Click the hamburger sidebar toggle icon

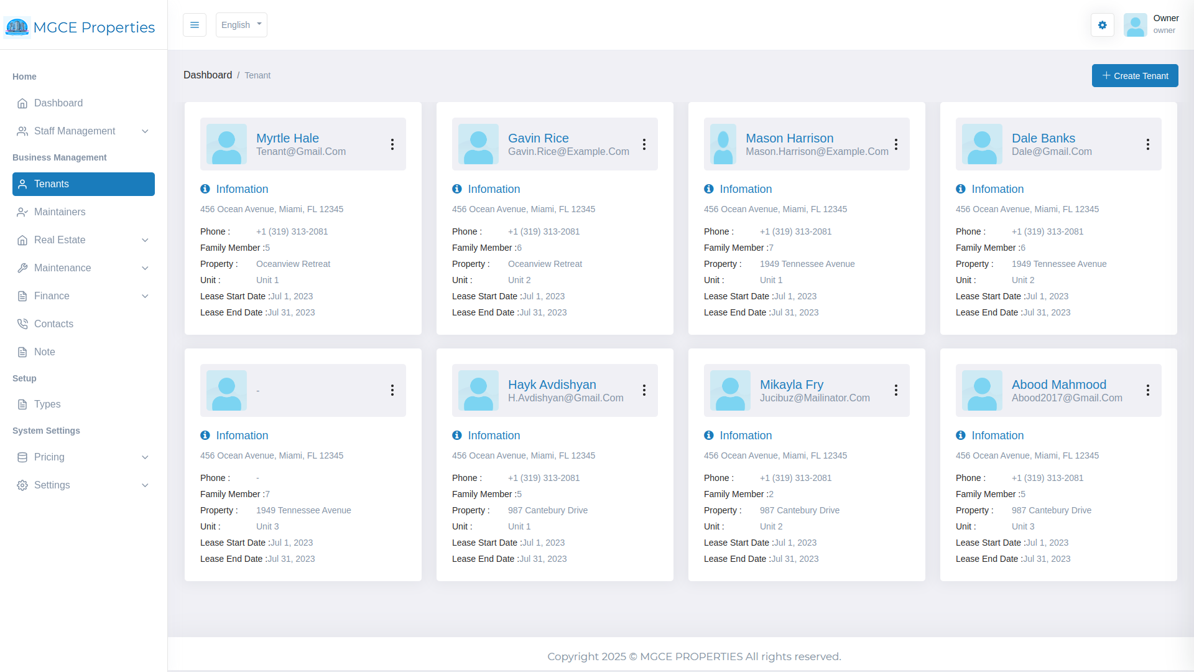[x=195, y=25]
